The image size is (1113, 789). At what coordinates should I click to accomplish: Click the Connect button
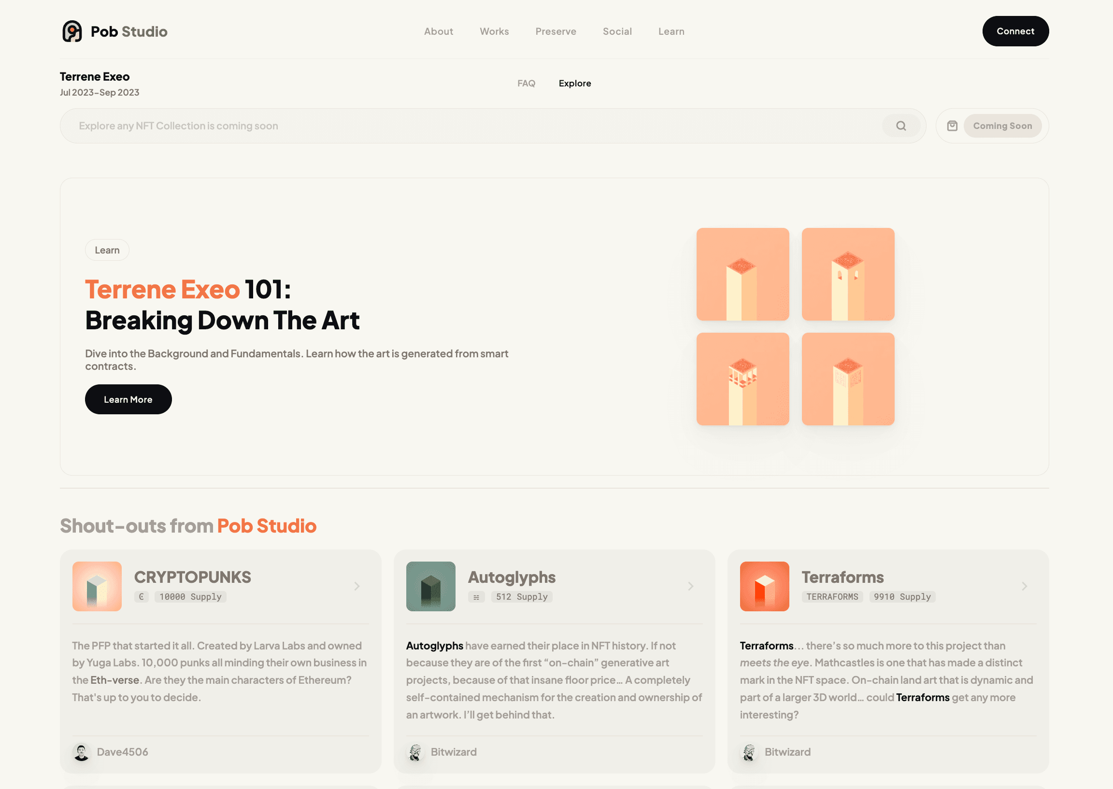(x=1015, y=31)
